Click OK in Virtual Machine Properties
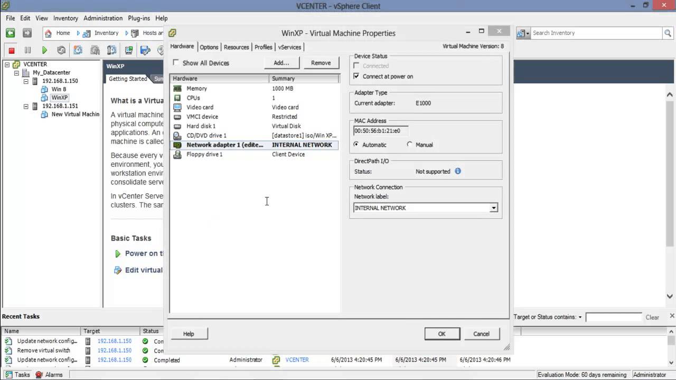The image size is (676, 380). tap(442, 334)
